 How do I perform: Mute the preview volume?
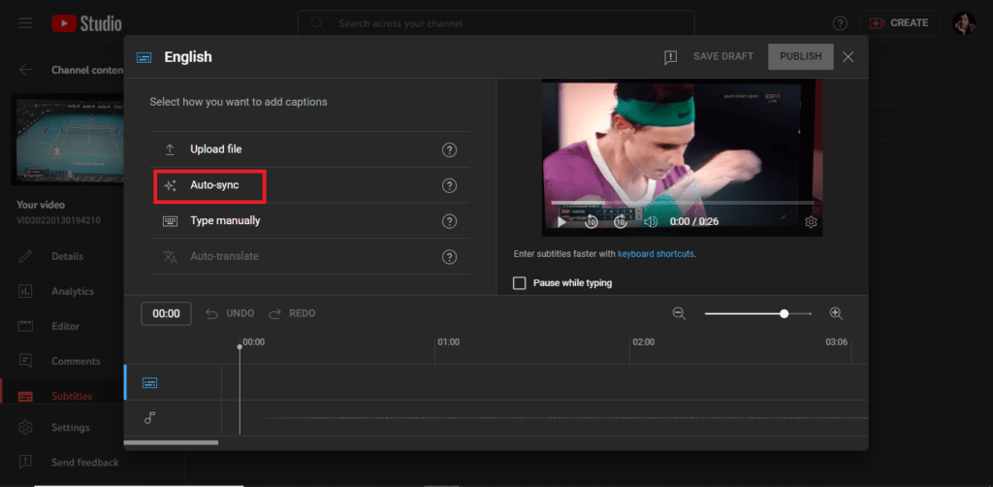(651, 221)
